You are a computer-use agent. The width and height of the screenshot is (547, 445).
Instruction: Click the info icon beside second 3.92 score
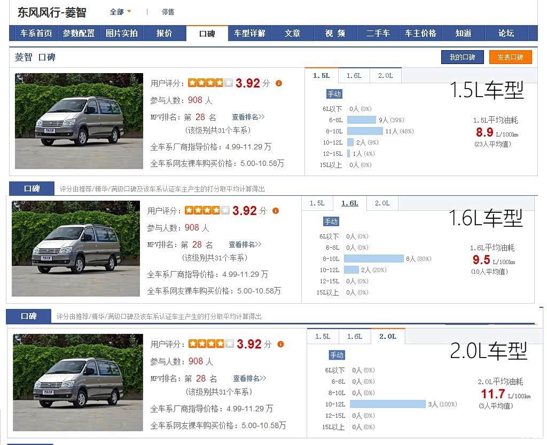(x=276, y=211)
